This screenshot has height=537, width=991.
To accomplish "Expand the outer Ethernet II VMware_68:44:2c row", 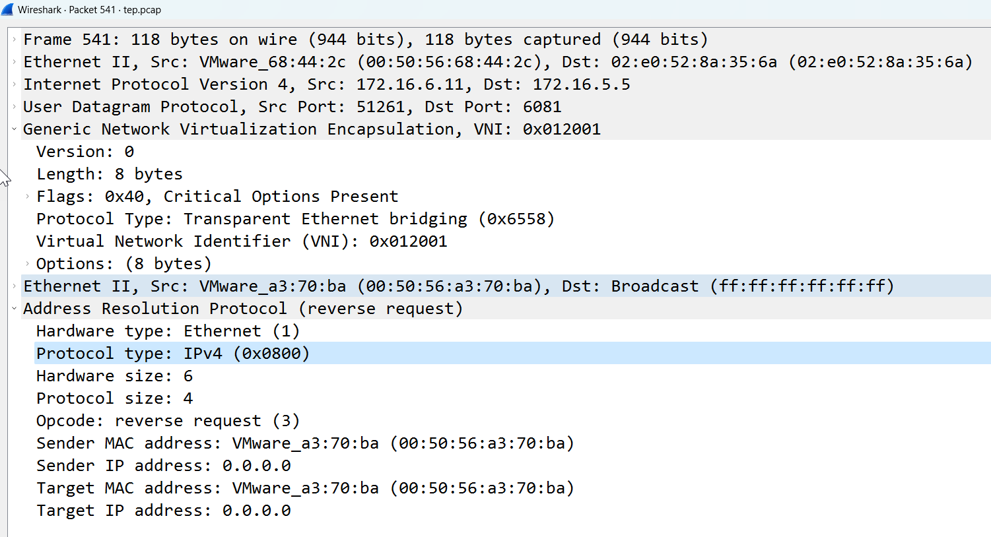I will (14, 62).
